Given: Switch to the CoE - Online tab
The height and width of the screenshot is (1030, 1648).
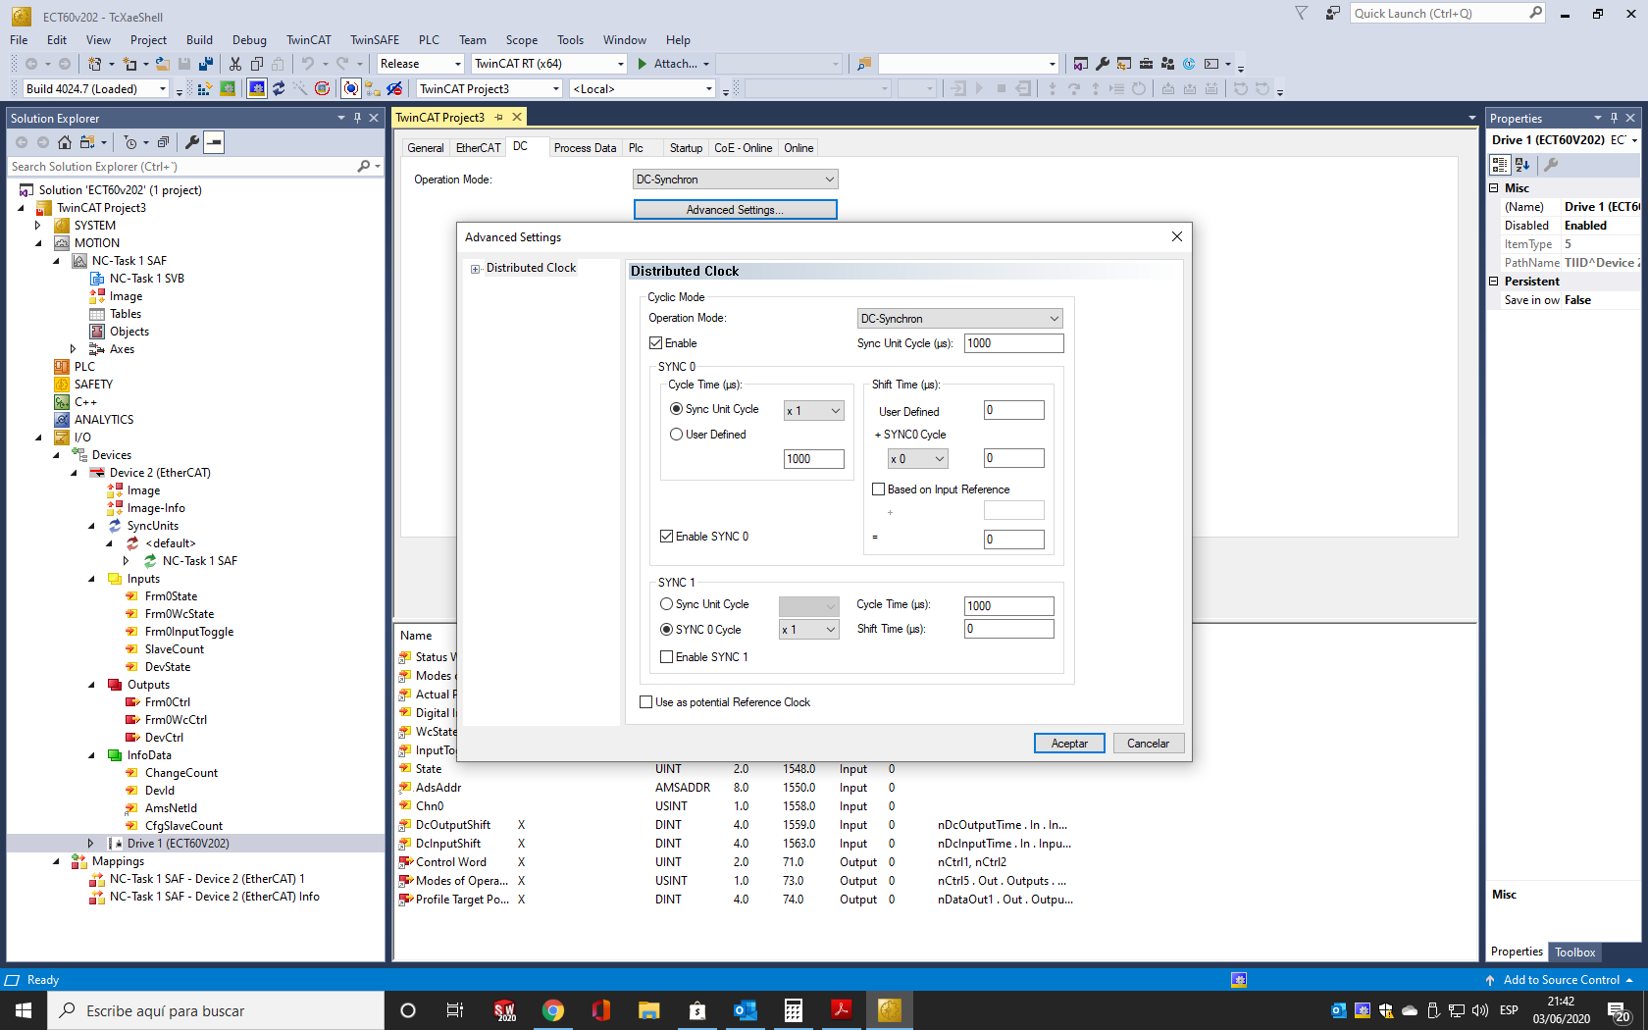Looking at the screenshot, I should point(743,148).
